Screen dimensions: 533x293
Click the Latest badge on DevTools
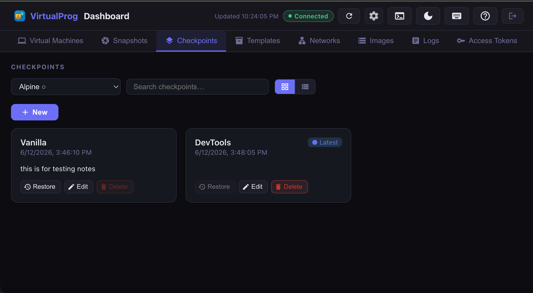tap(325, 142)
